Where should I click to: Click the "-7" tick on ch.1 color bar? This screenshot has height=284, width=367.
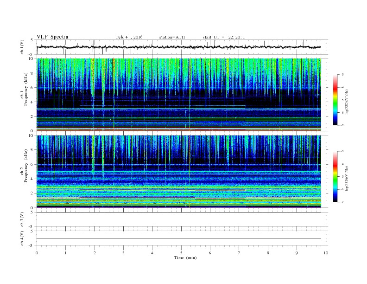coord(342,125)
